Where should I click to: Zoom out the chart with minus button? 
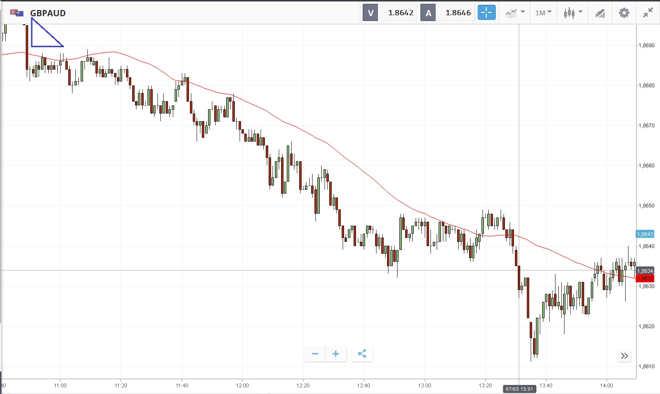315,354
